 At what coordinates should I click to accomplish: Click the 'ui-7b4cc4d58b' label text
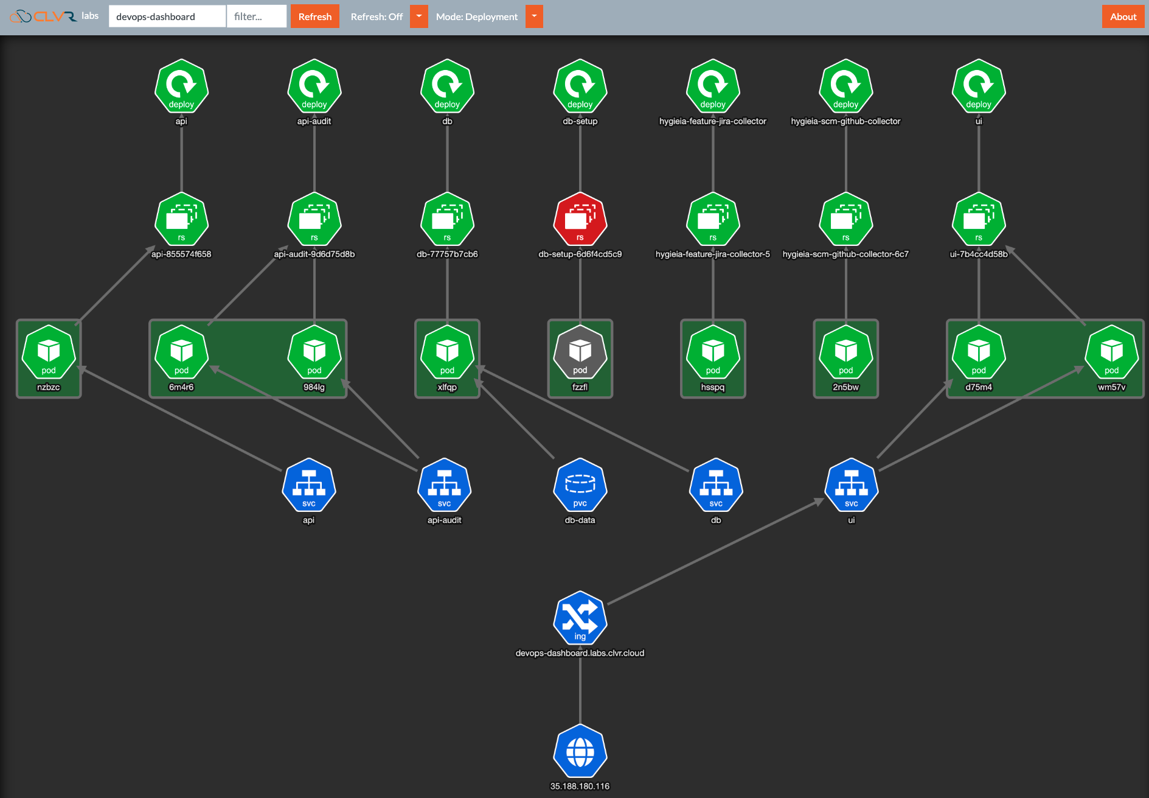(x=979, y=254)
